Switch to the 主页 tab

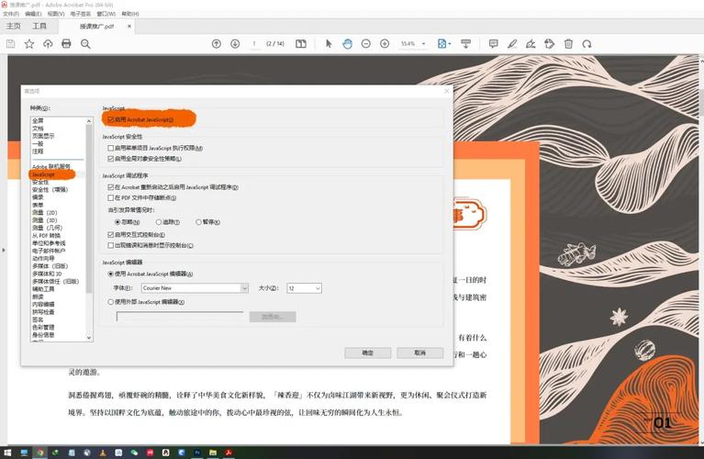coord(14,26)
